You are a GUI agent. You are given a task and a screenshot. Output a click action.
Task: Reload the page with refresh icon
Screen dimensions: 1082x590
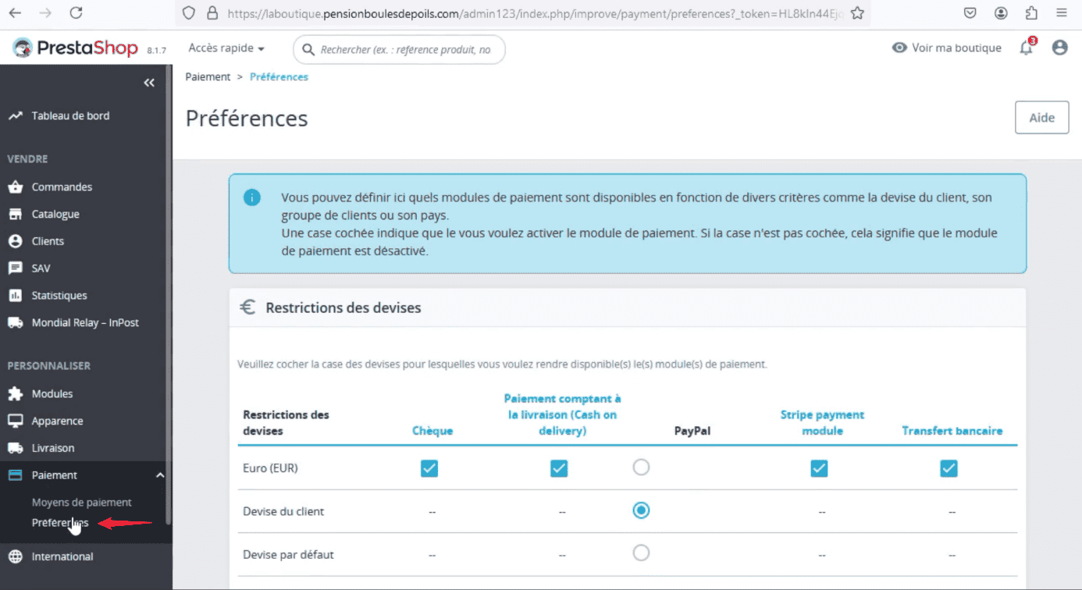click(76, 12)
